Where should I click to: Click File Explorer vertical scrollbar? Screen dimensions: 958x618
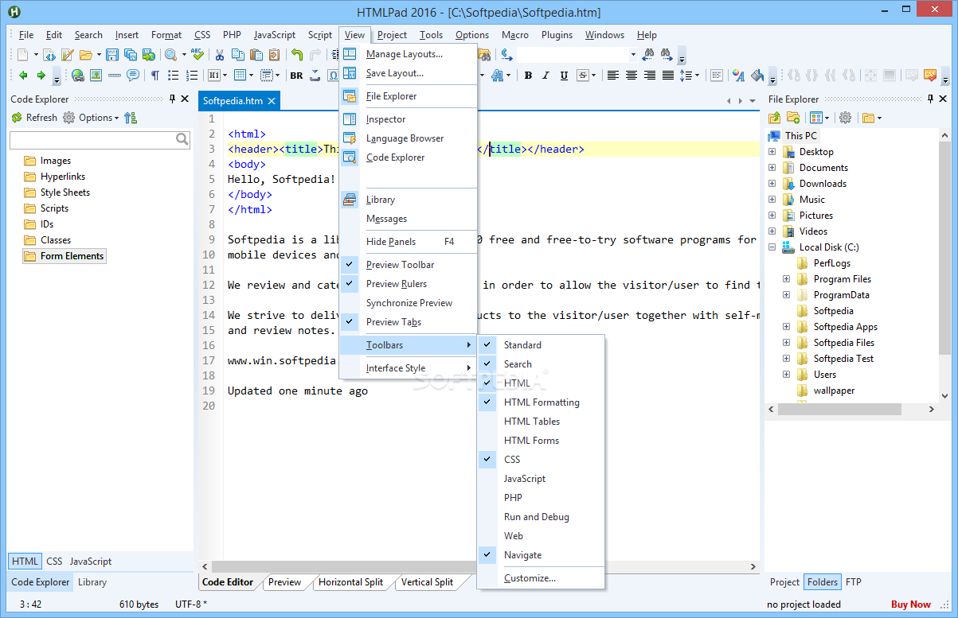(945, 264)
